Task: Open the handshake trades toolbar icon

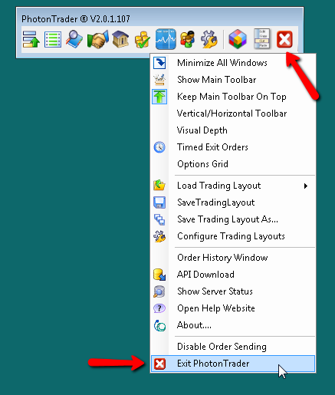Action: [98, 39]
